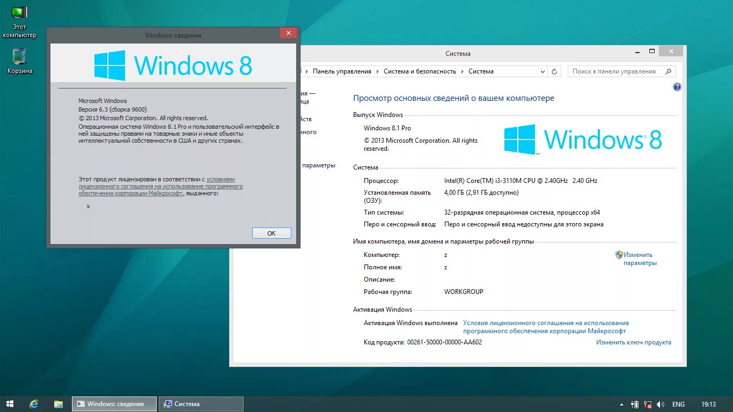Click the Start button on the taskbar
733x412 pixels.
[10, 403]
